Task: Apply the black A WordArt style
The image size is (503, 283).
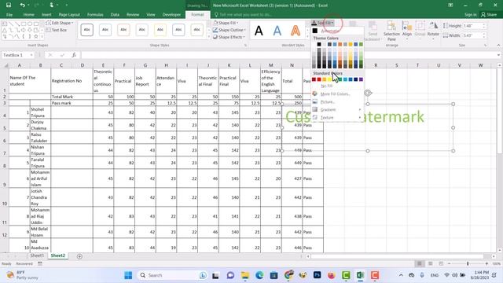Action: coord(259,31)
